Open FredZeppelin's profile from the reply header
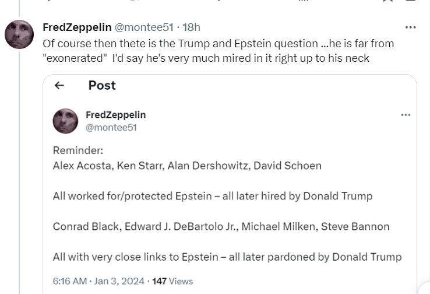The height and width of the screenshot is (294, 430). pyautogui.click(x=77, y=27)
